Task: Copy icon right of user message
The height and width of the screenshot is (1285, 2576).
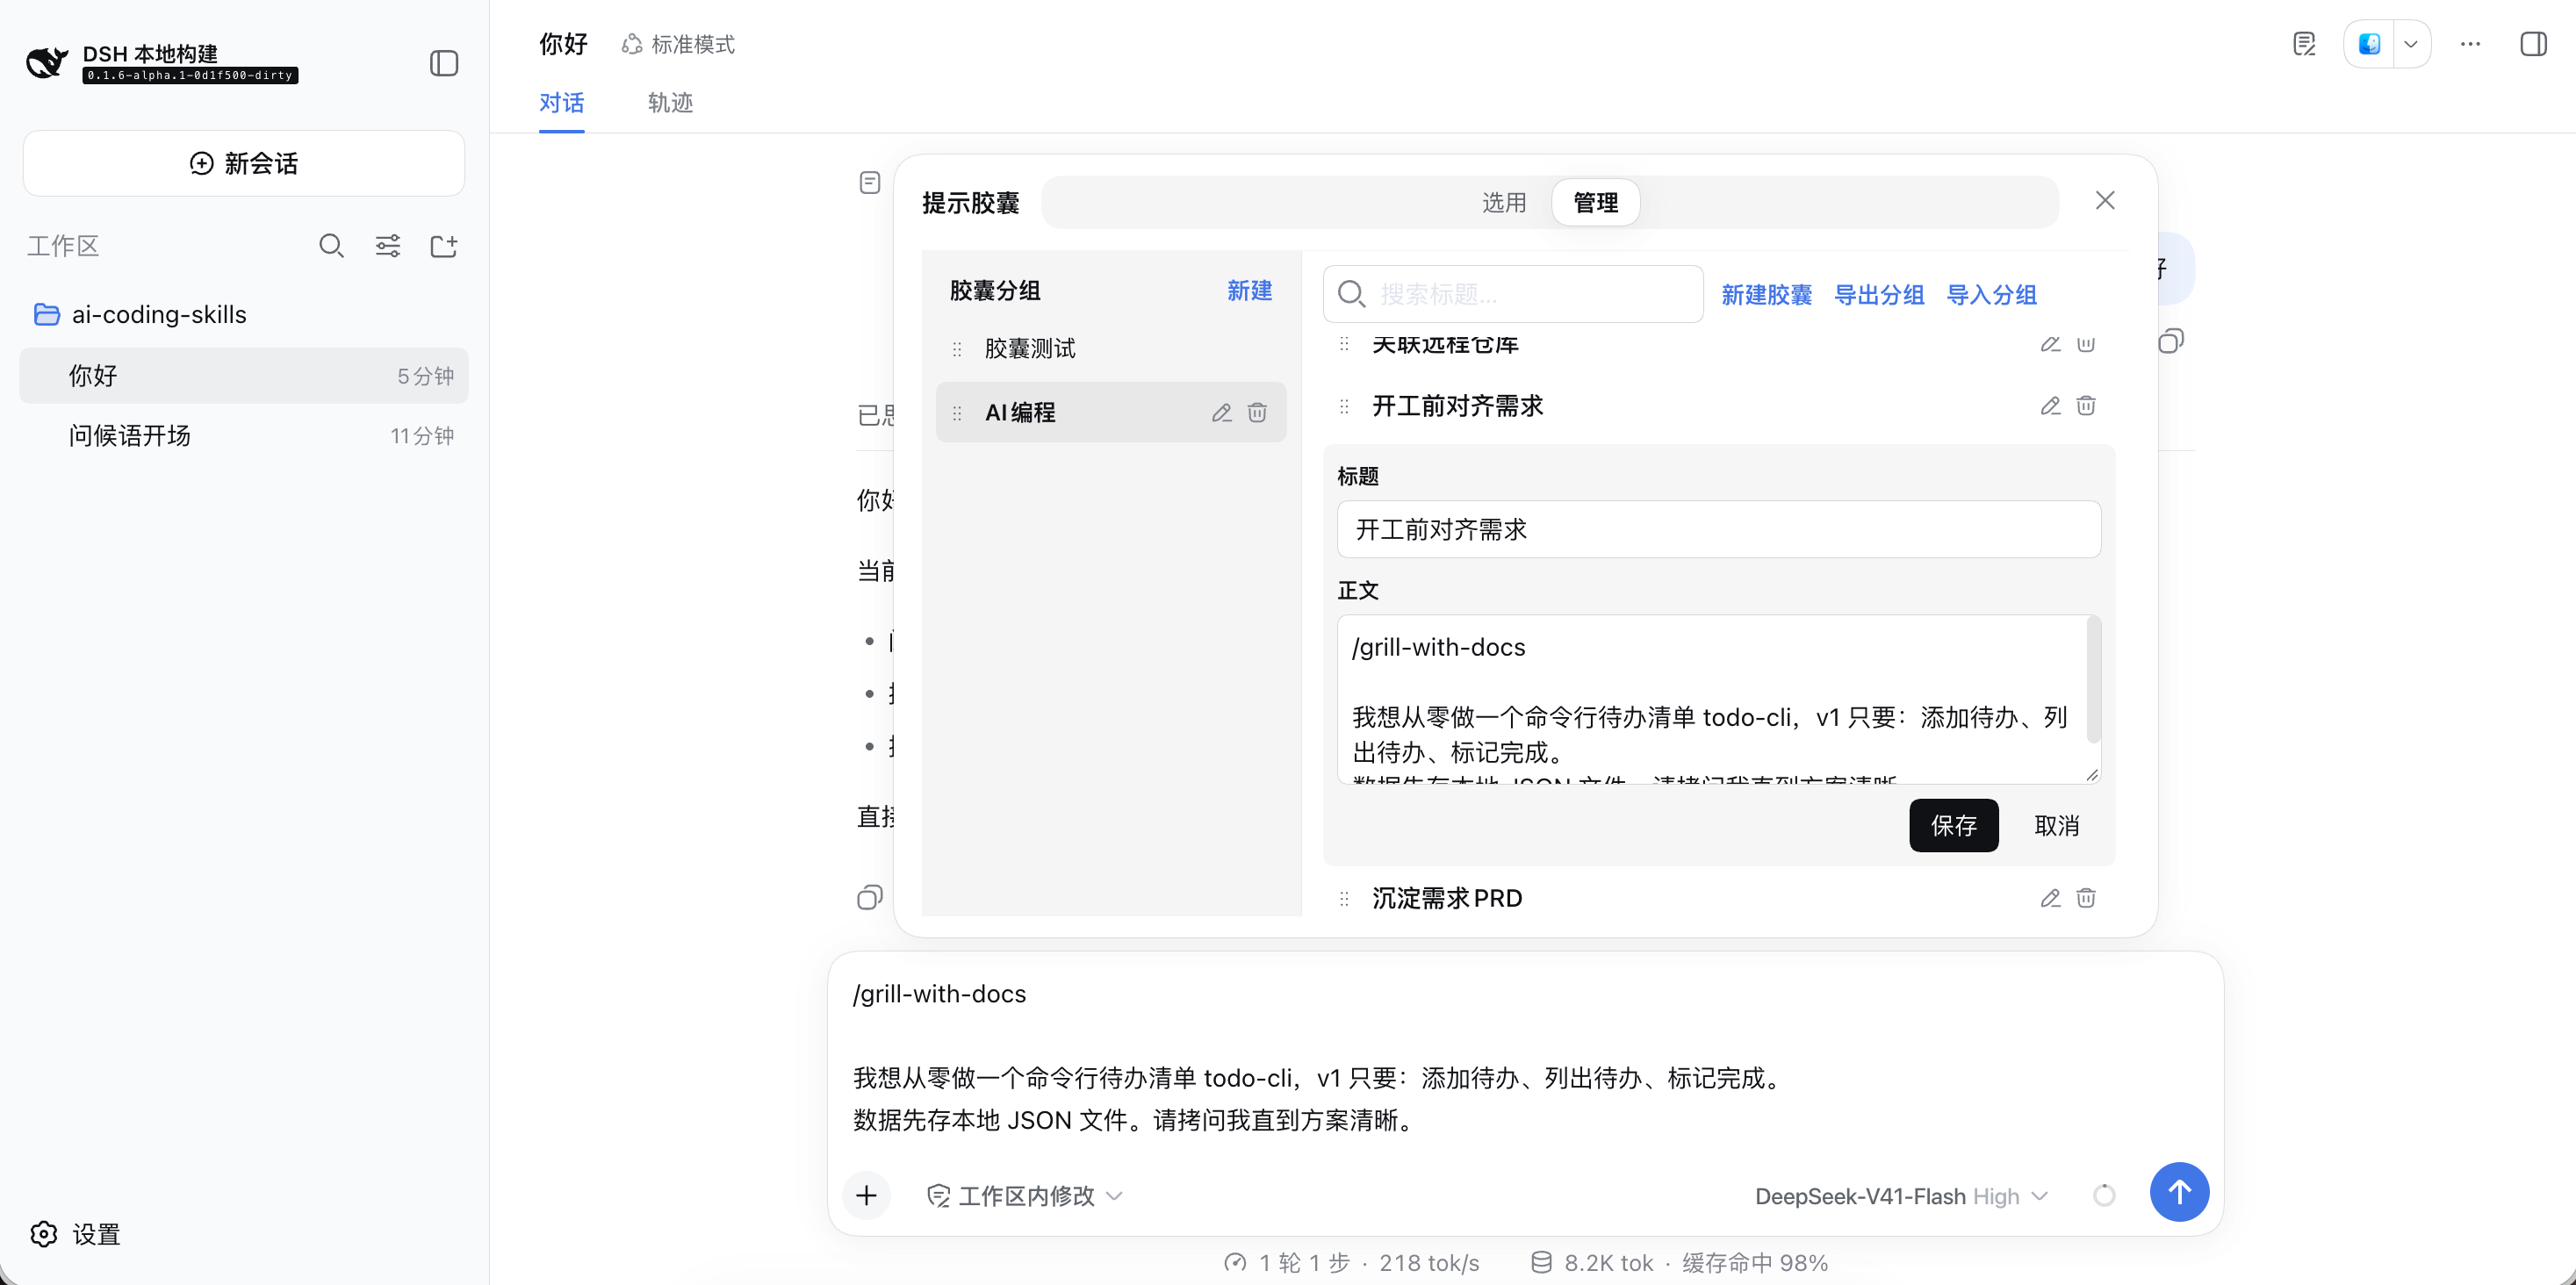Action: point(2170,341)
